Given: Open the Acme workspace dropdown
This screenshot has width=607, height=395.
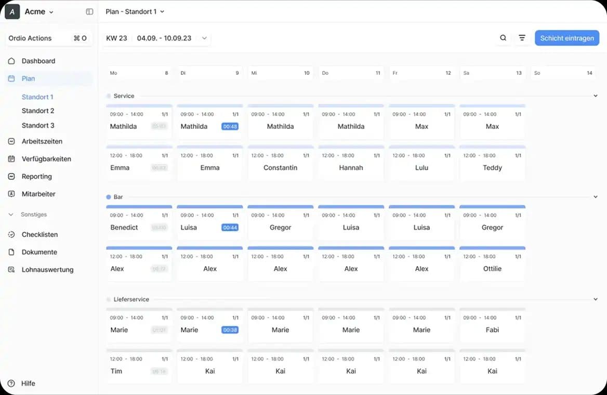Looking at the screenshot, I should tap(39, 11).
